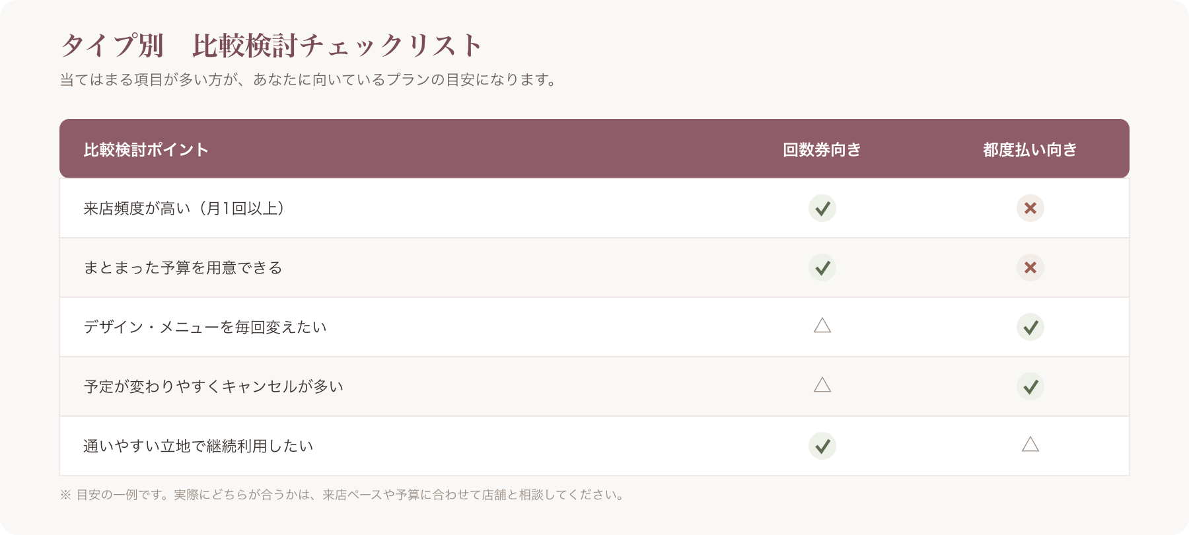Click the 予定が変わりやすくキャンセルが多い row label

coord(213,386)
